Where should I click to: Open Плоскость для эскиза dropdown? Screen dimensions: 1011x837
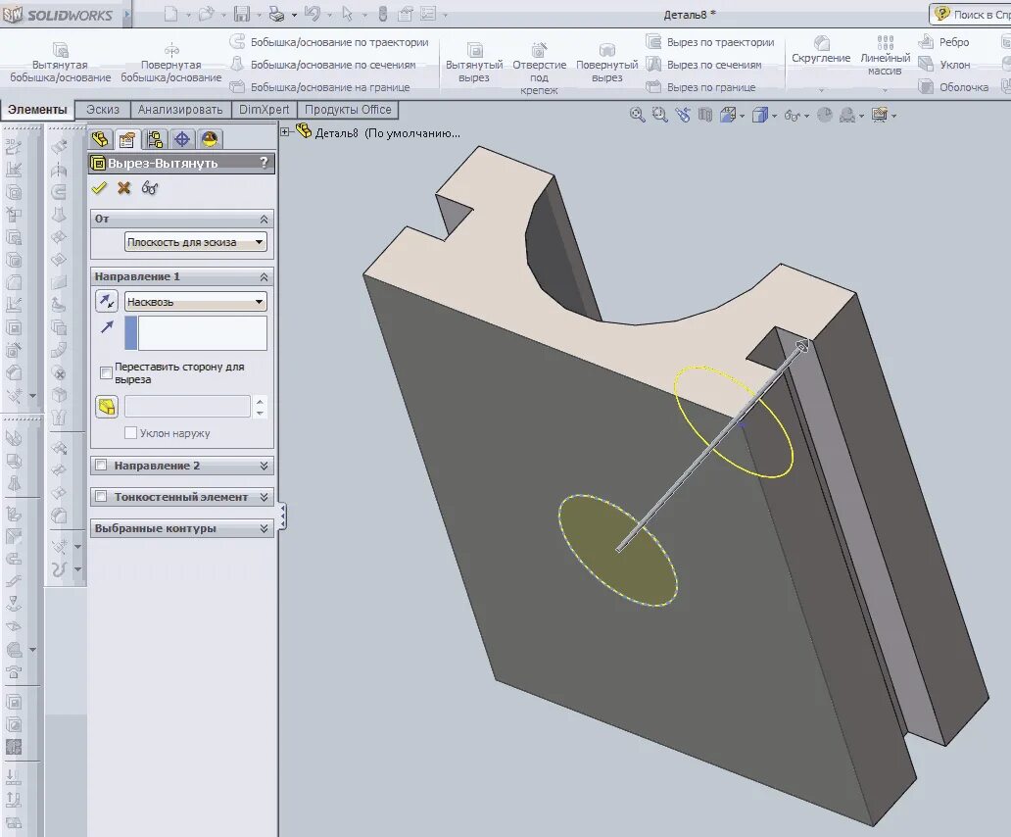[x=195, y=242]
